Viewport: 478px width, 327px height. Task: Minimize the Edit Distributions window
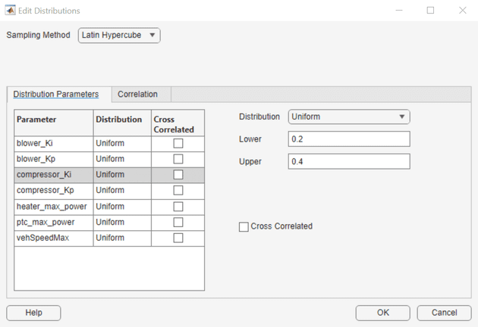[399, 11]
